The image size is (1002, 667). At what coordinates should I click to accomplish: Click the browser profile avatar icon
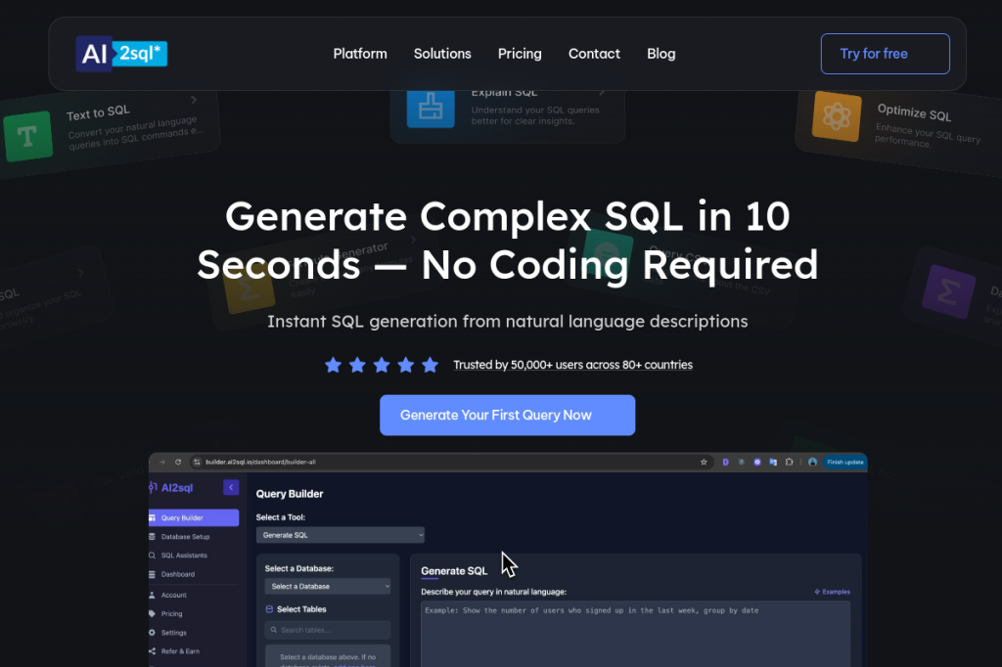click(x=812, y=462)
